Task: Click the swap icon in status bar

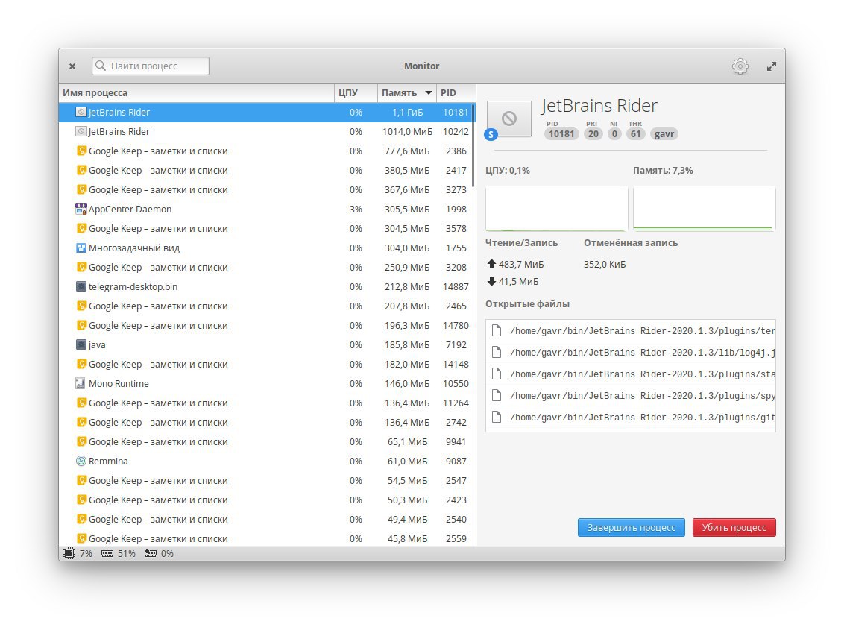Action: [x=150, y=553]
